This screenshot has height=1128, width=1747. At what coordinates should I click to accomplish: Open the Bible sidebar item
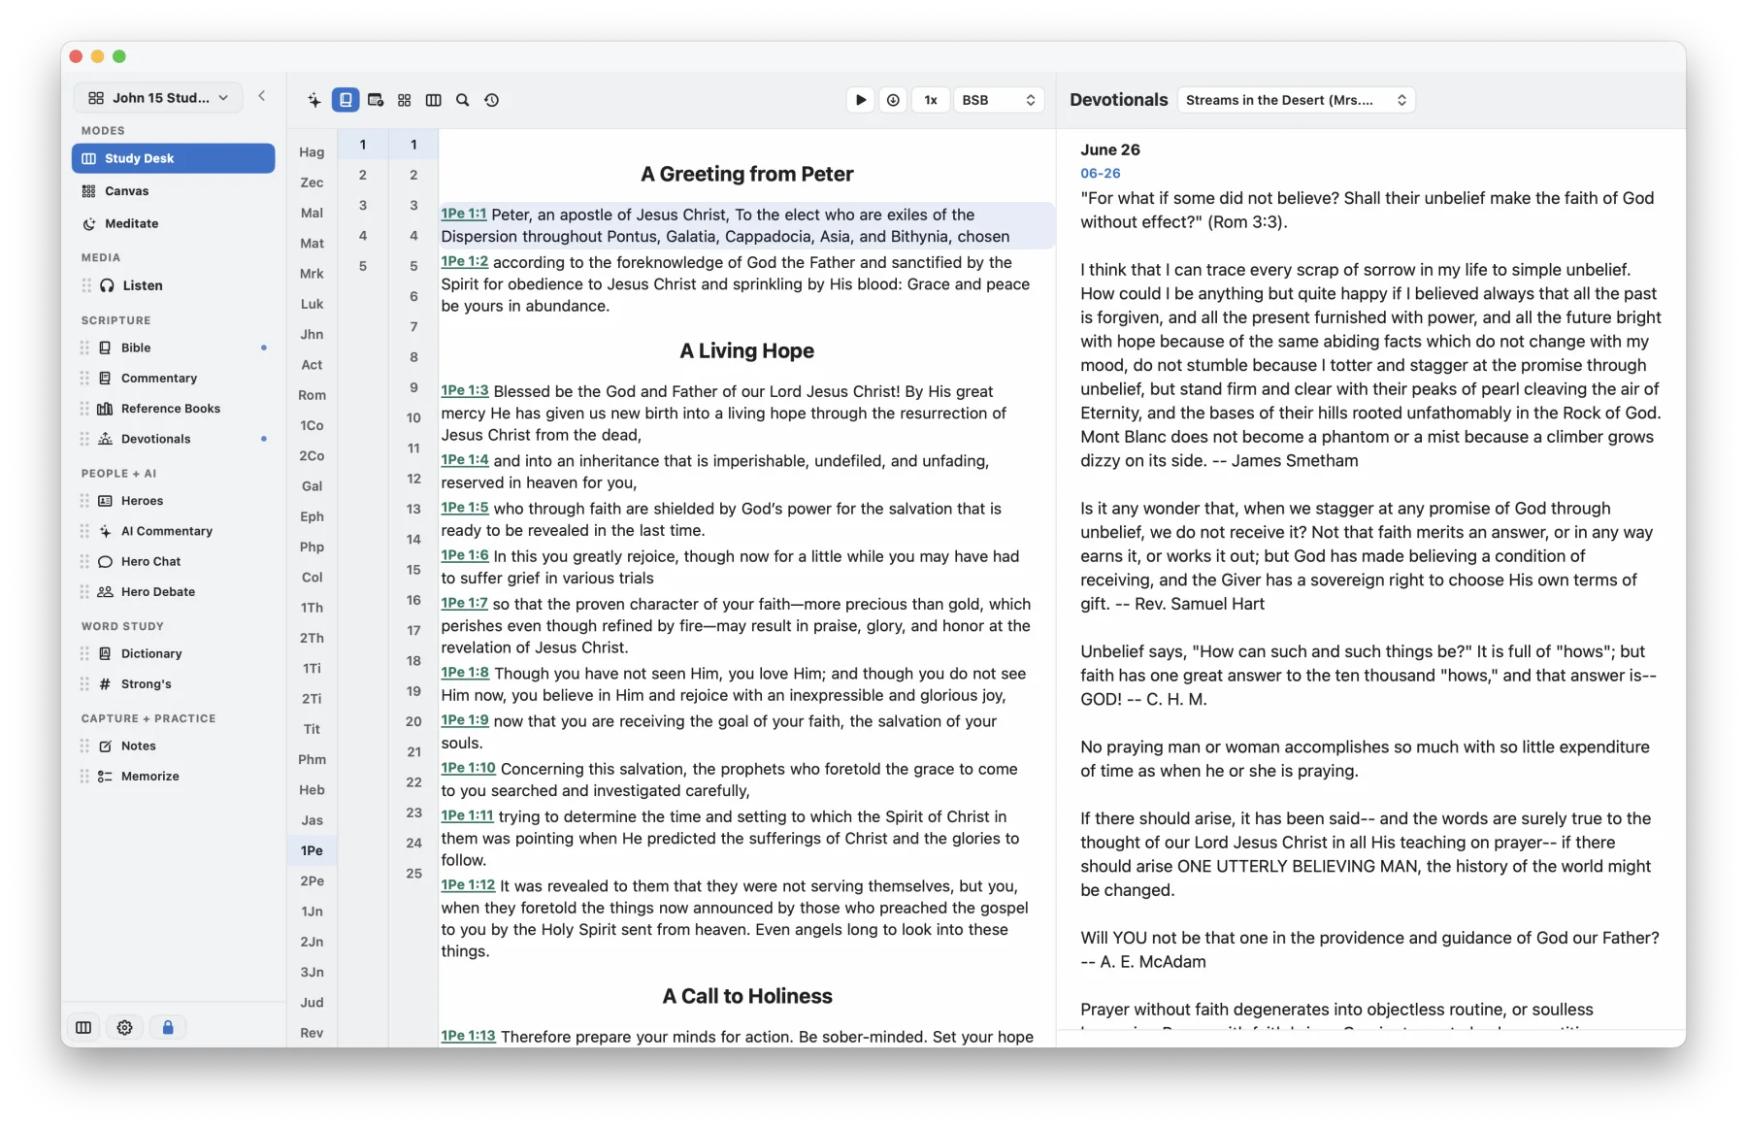click(174, 348)
